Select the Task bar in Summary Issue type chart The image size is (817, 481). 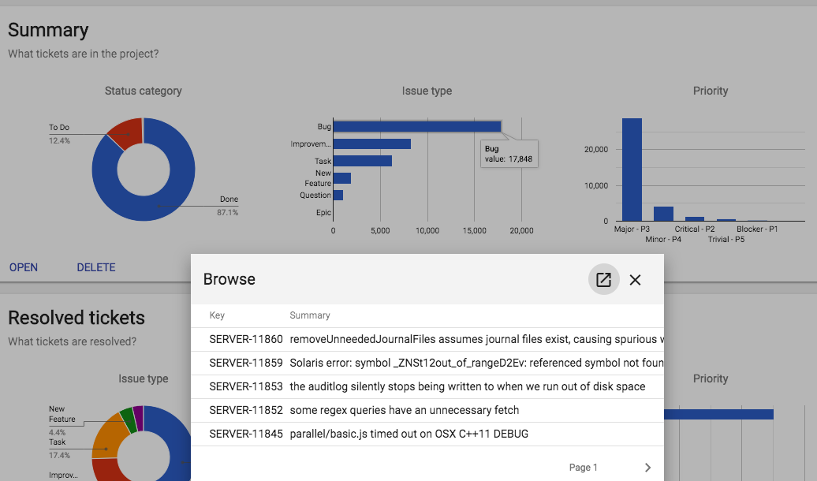pyautogui.click(x=362, y=161)
